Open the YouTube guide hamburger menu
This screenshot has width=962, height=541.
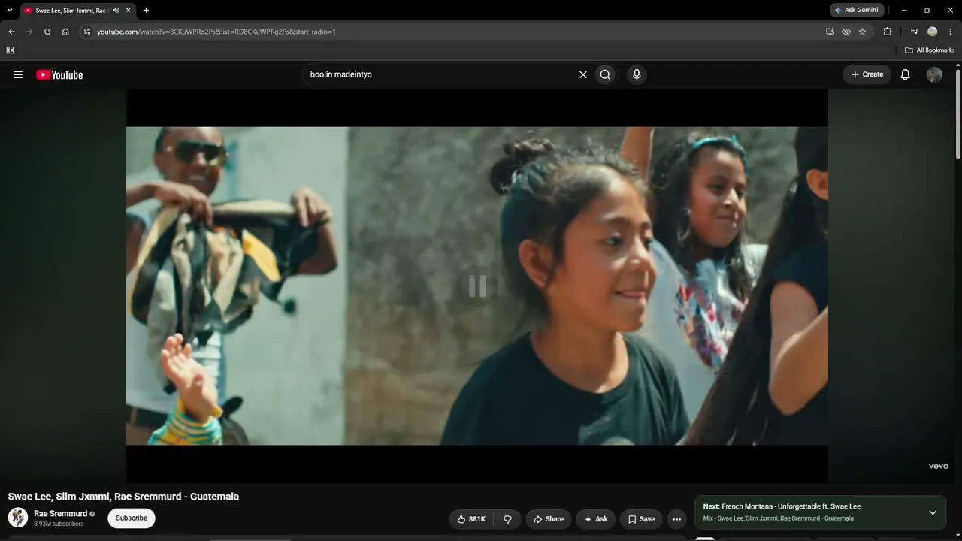(18, 74)
